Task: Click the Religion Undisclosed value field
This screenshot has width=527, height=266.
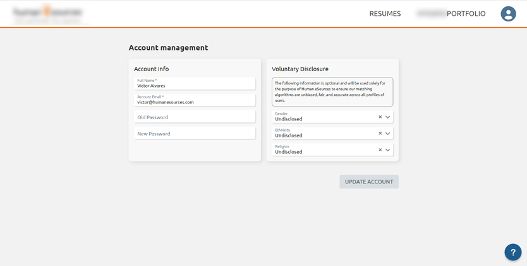Action: 322,151
